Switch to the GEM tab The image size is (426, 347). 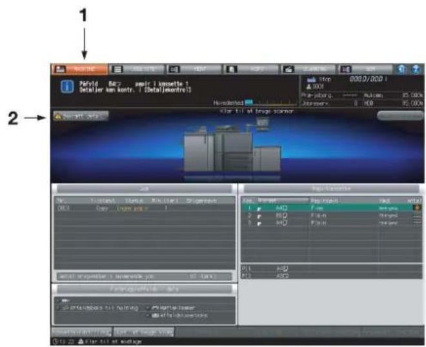tap(365, 69)
